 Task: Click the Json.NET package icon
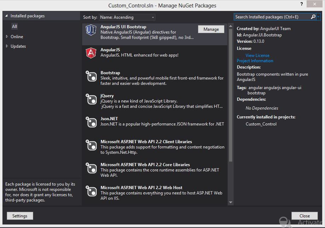[x=91, y=122]
